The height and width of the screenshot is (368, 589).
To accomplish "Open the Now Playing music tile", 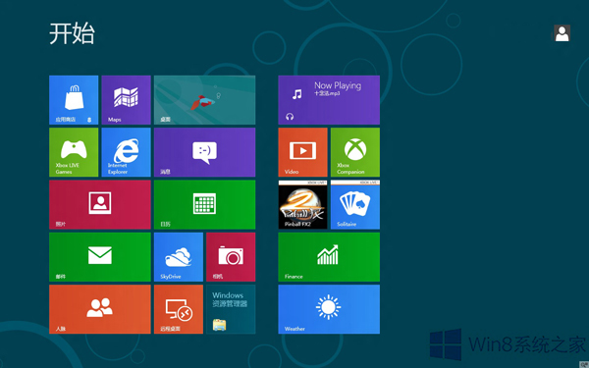I will [329, 100].
